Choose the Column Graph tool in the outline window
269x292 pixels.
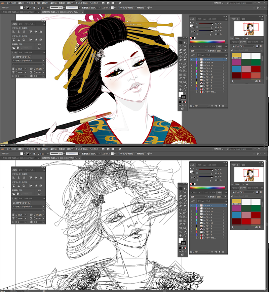[185, 228]
